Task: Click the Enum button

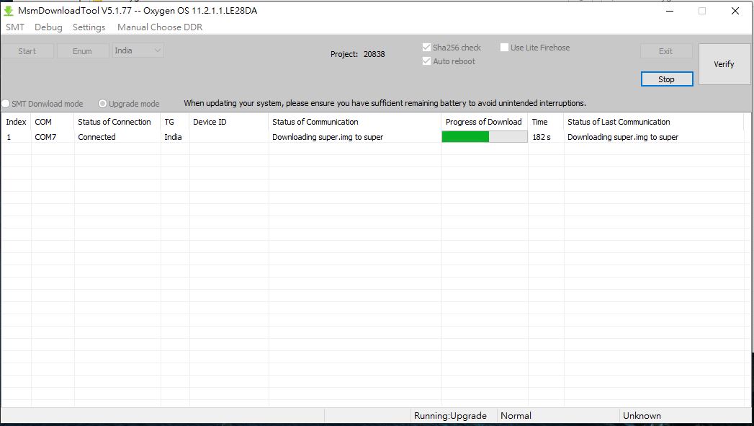Action: click(x=82, y=51)
